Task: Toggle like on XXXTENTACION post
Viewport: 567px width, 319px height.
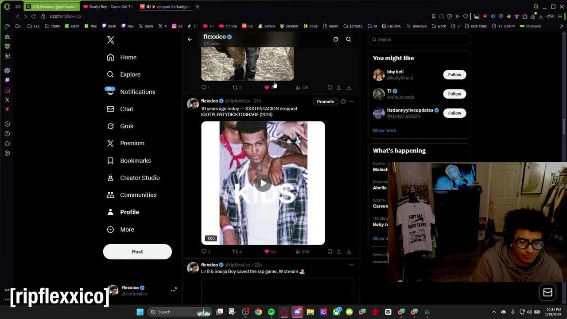Action: click(x=270, y=252)
